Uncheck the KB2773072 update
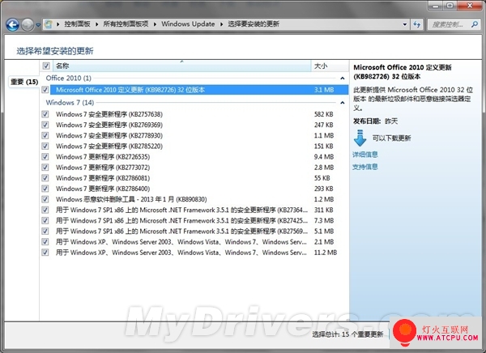The image size is (486, 353). click(x=45, y=168)
